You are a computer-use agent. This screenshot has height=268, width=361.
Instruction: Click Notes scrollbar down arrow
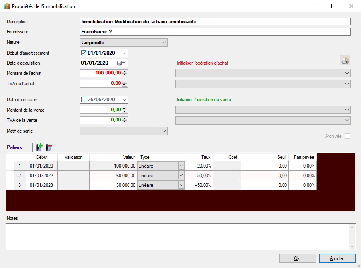pos(352,246)
